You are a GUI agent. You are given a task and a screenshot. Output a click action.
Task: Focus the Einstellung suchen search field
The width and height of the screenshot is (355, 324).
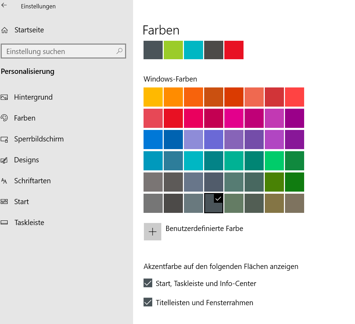[x=59, y=52]
